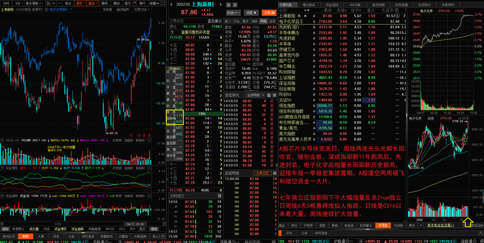Toggle 简约 simple mode
Screen dimensions: 484x243
point(142,3)
